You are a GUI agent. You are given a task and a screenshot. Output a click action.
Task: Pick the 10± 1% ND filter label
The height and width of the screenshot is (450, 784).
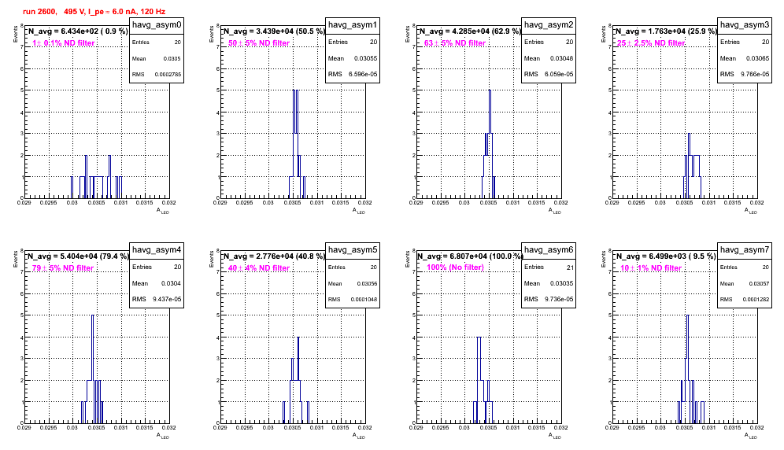651,268
